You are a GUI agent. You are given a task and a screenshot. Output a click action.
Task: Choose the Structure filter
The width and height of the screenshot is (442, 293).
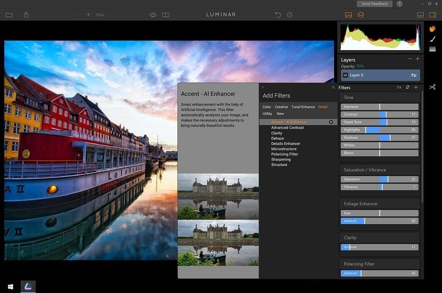point(279,165)
